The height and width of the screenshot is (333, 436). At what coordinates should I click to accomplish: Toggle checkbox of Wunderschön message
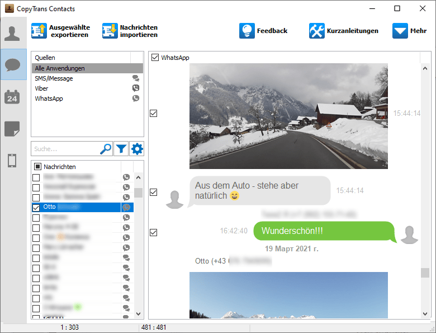(154, 232)
